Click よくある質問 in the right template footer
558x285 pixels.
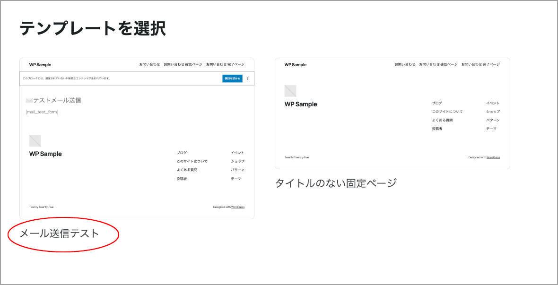click(442, 120)
